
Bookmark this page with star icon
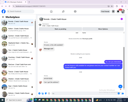coord(112,6)
